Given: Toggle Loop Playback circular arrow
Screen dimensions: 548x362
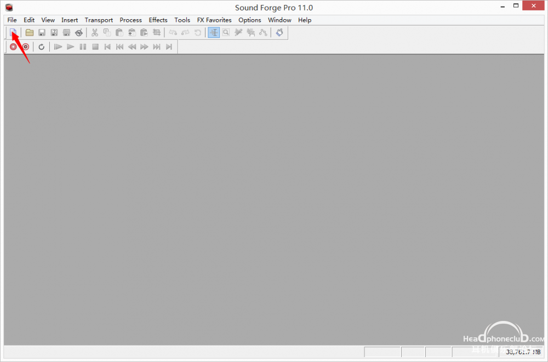Looking at the screenshot, I should (41, 47).
